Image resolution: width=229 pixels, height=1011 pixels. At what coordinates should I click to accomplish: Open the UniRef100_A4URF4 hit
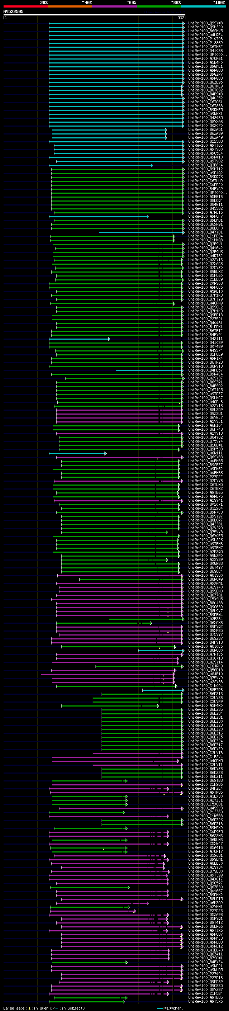[205, 35]
